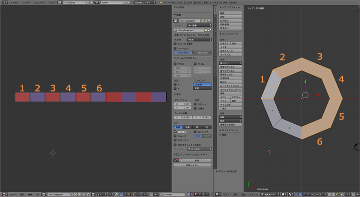
Task: Open the ヘルプ menu
Action: (51, 2)
